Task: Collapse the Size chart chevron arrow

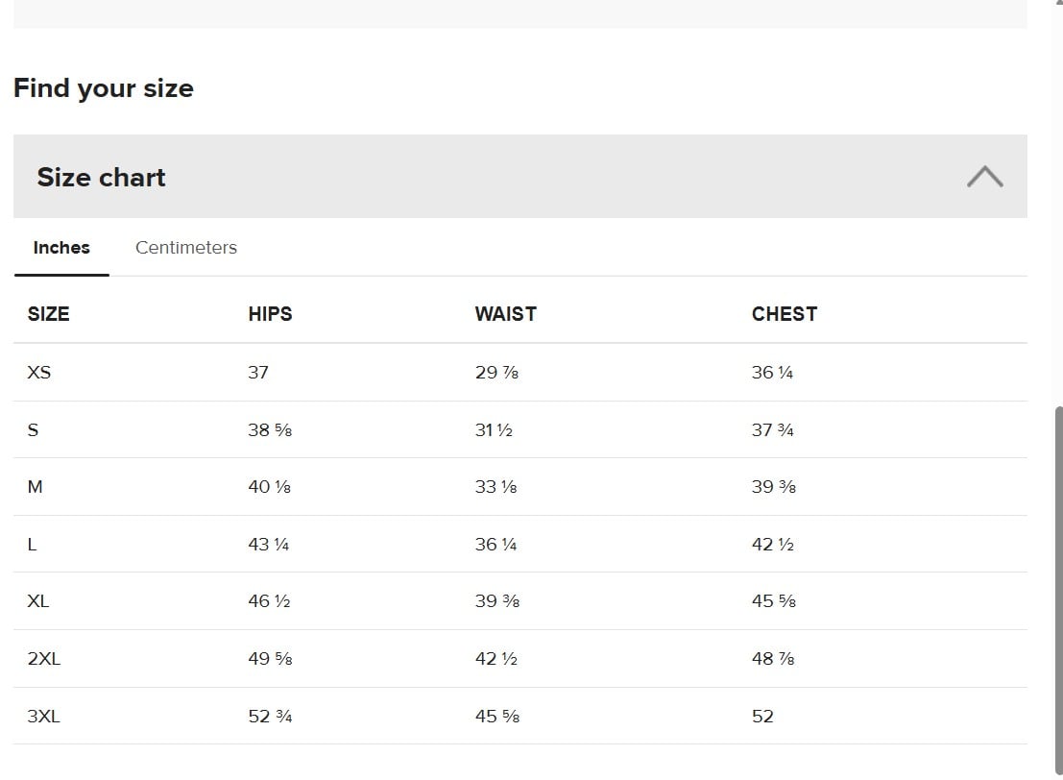Action: point(984,177)
